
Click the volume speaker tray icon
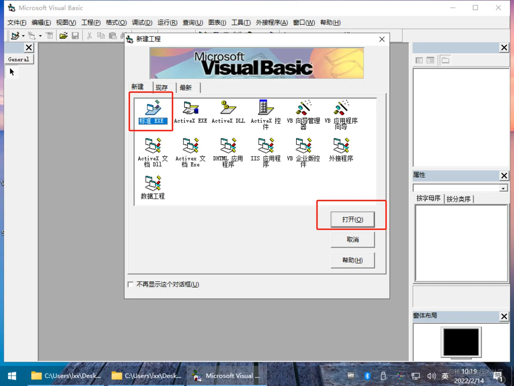(x=431, y=376)
